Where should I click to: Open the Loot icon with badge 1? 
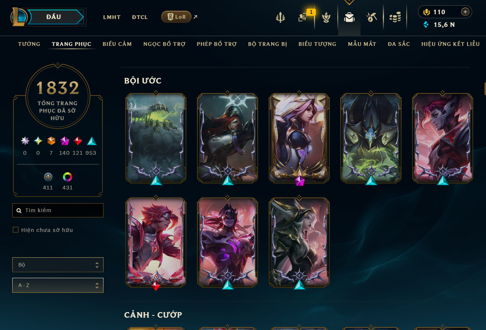click(x=302, y=18)
